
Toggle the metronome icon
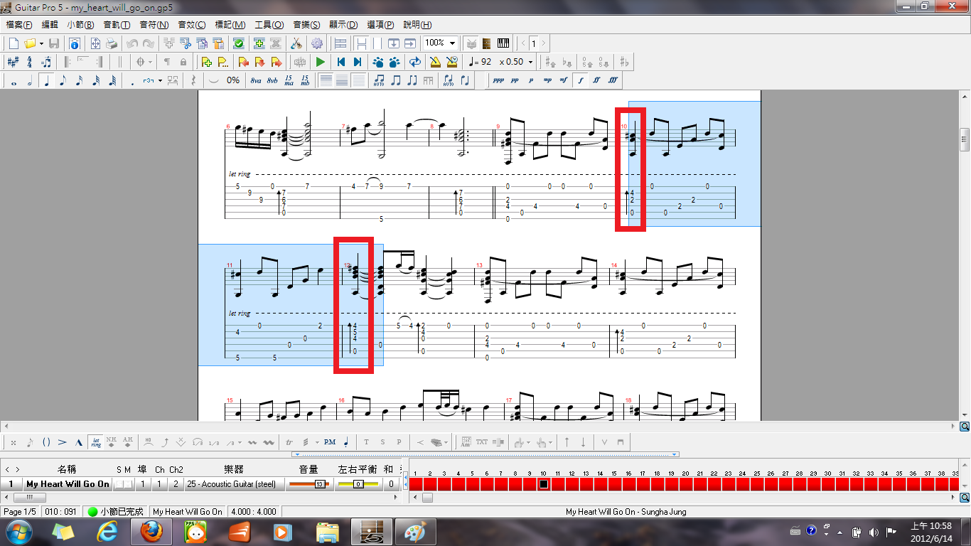click(x=434, y=62)
